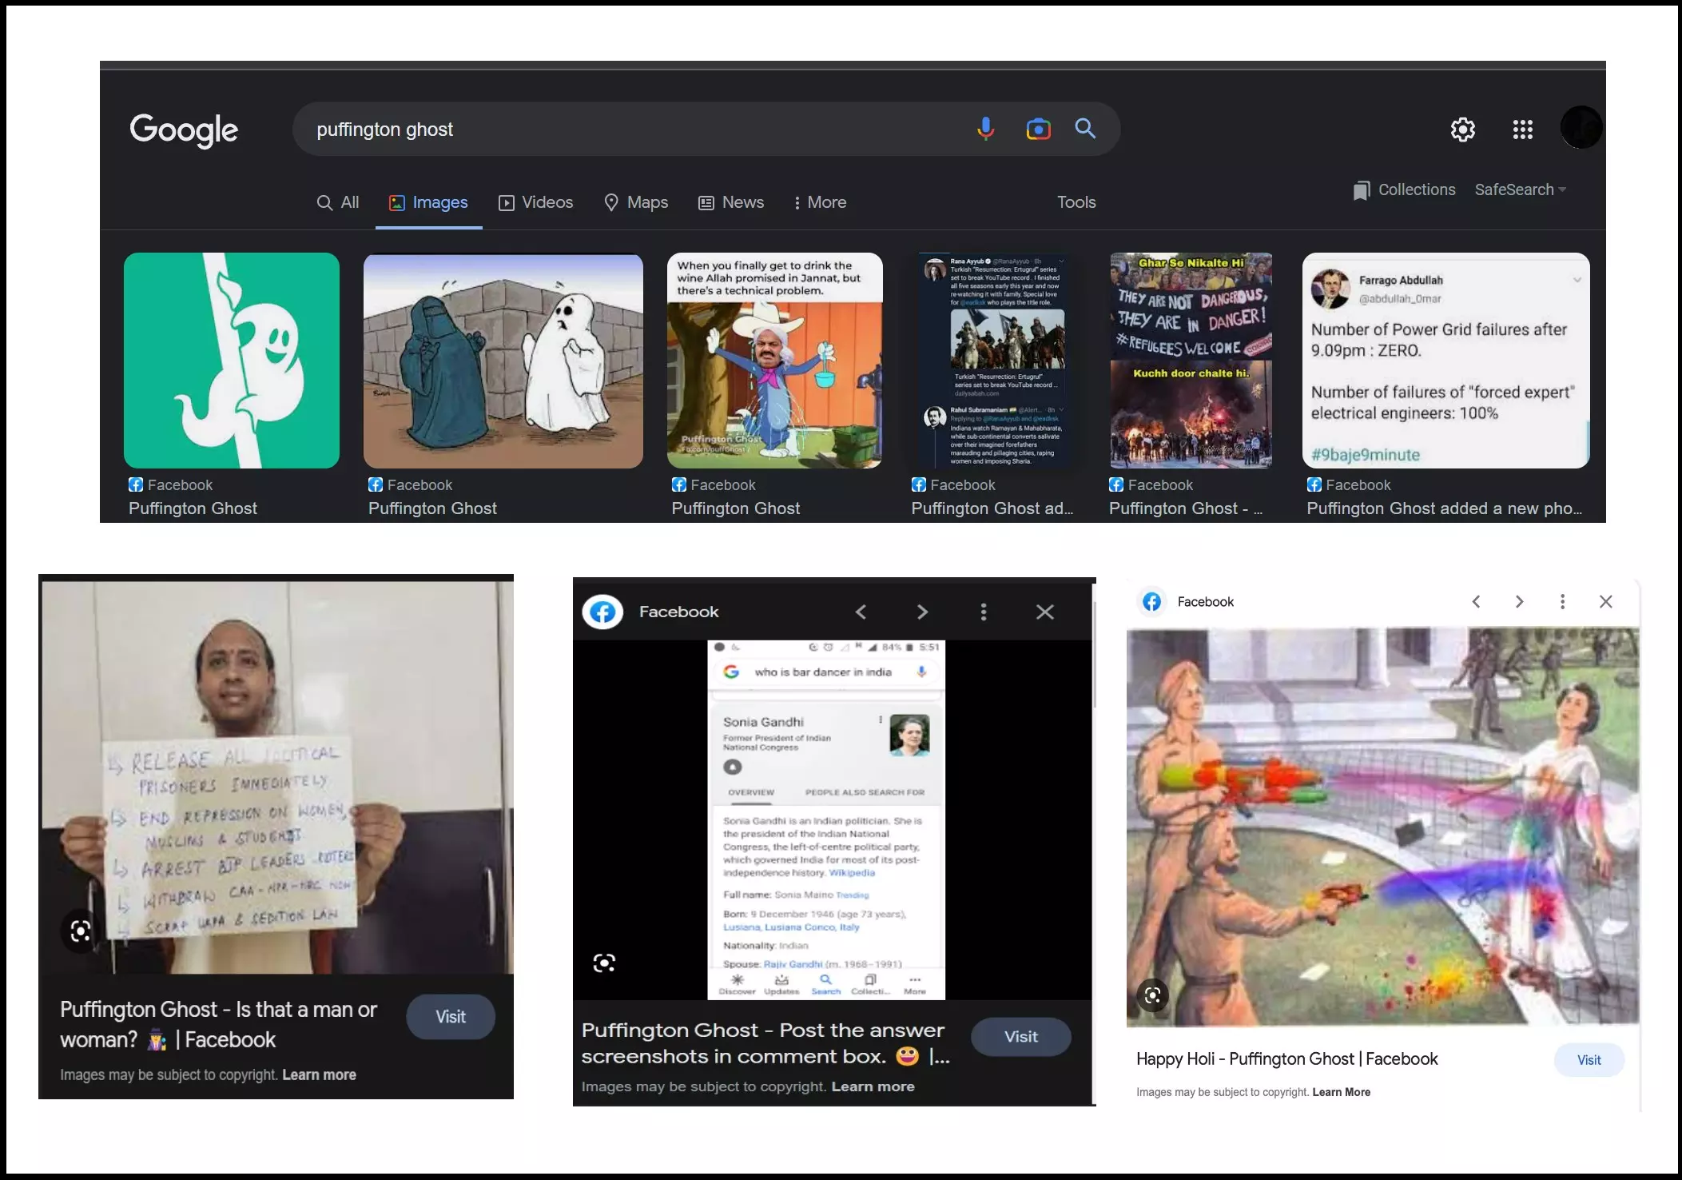Open the wine in Jannat cartoon thumbnail
The image size is (1682, 1180).
click(x=775, y=361)
